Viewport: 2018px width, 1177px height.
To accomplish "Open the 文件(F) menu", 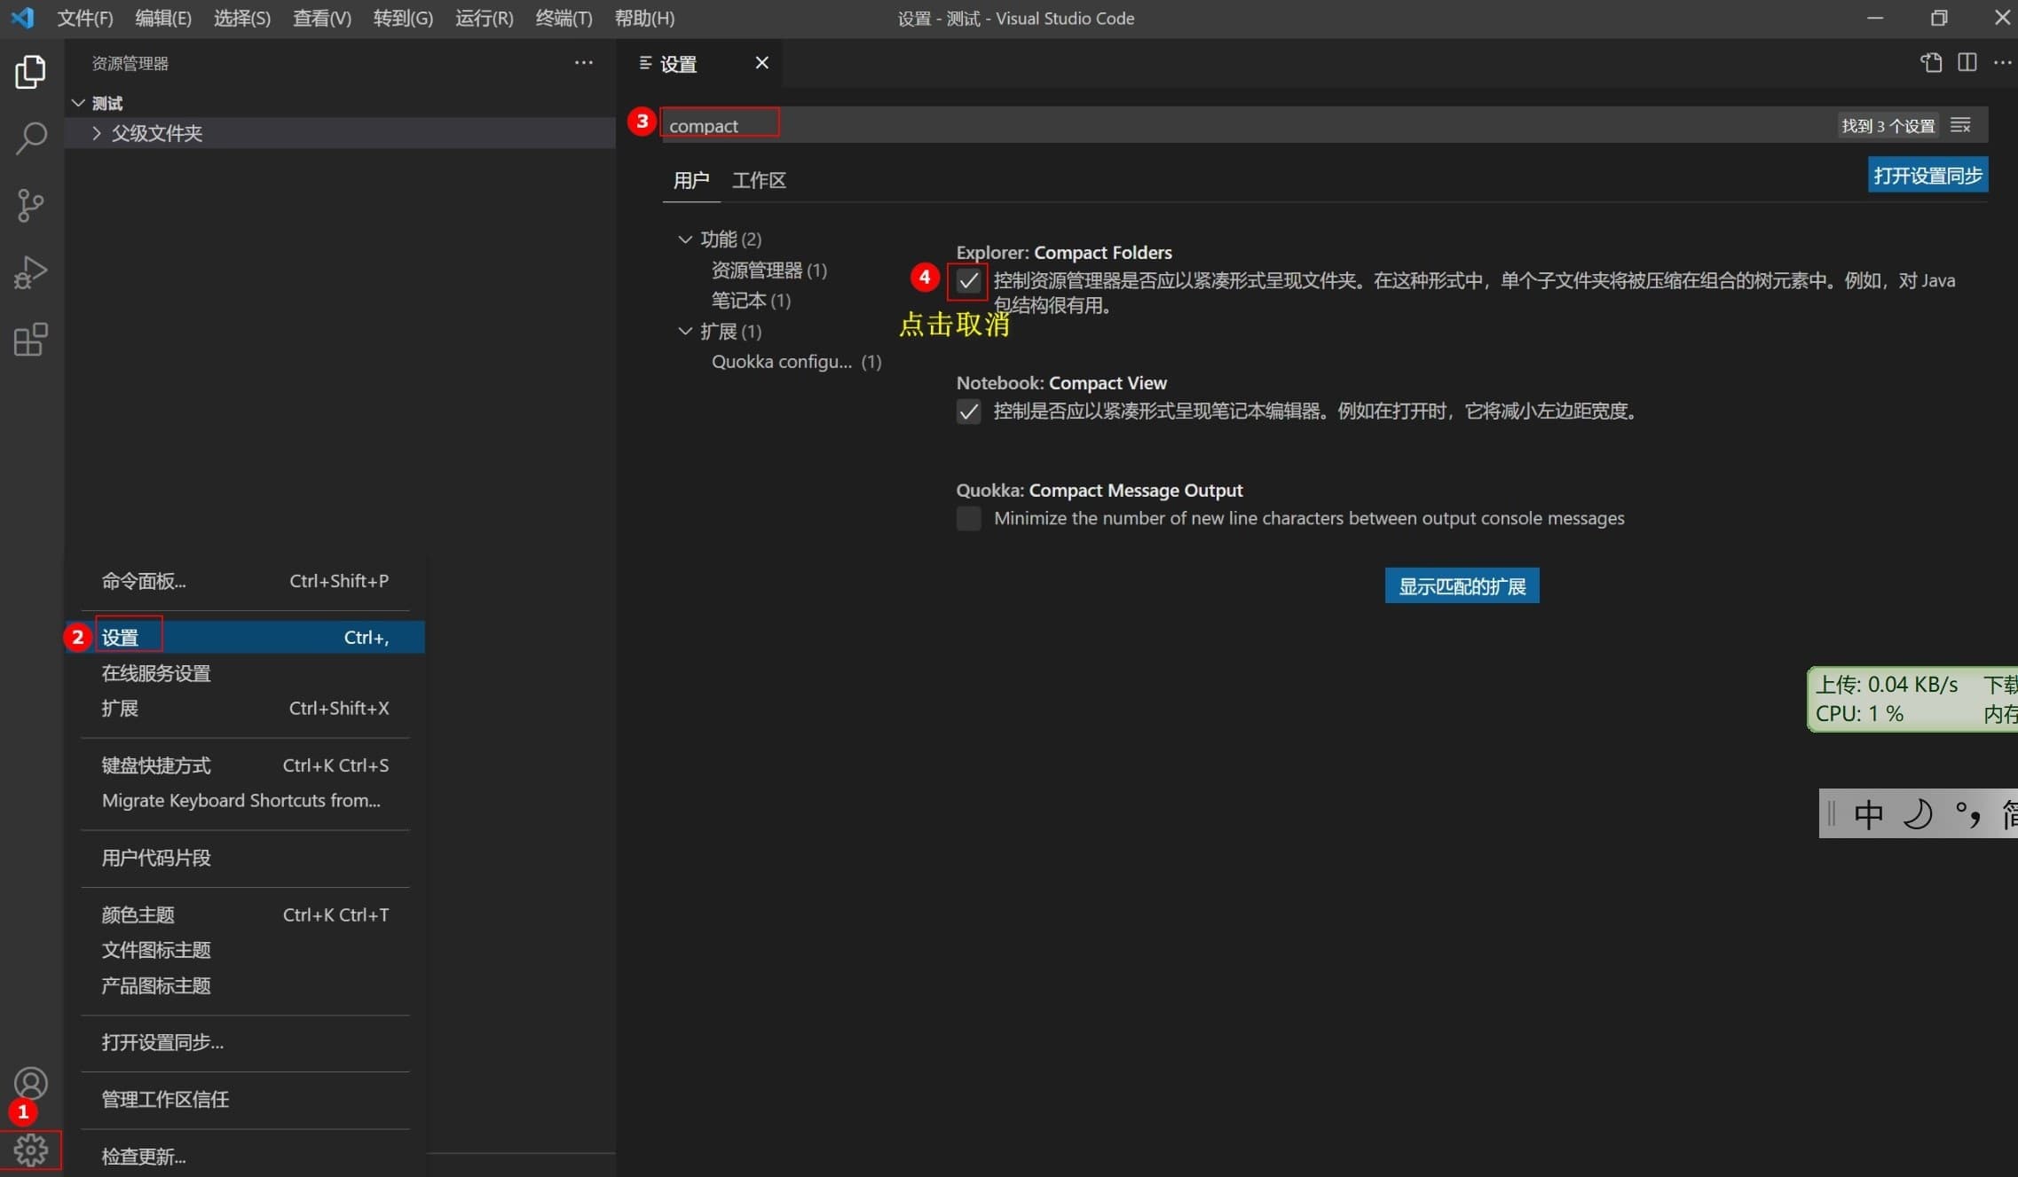I will click(85, 18).
